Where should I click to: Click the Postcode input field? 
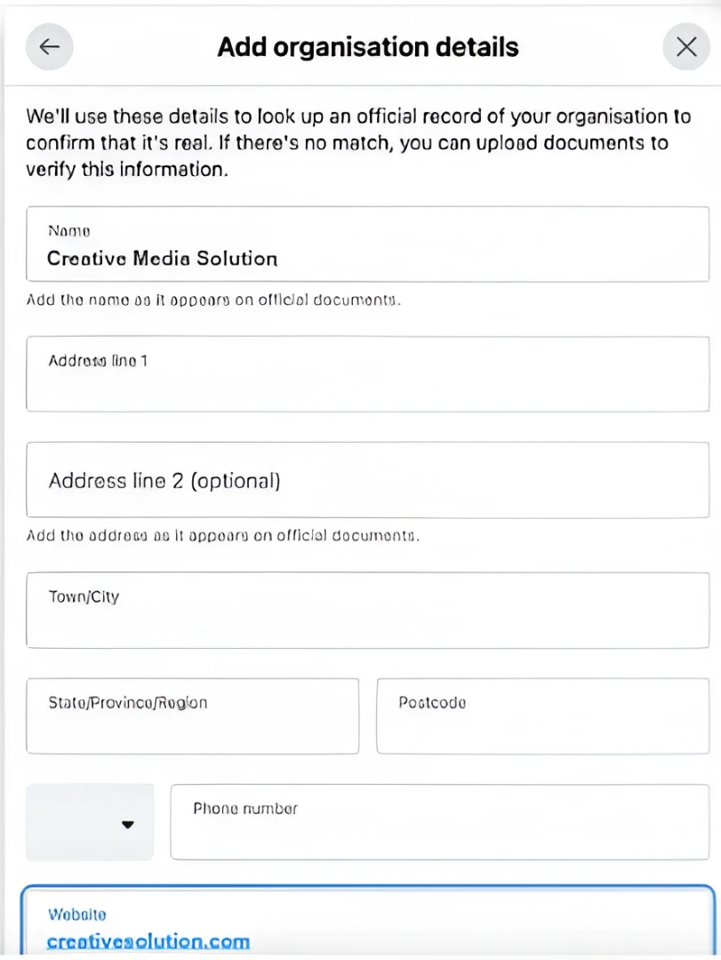[x=542, y=716]
